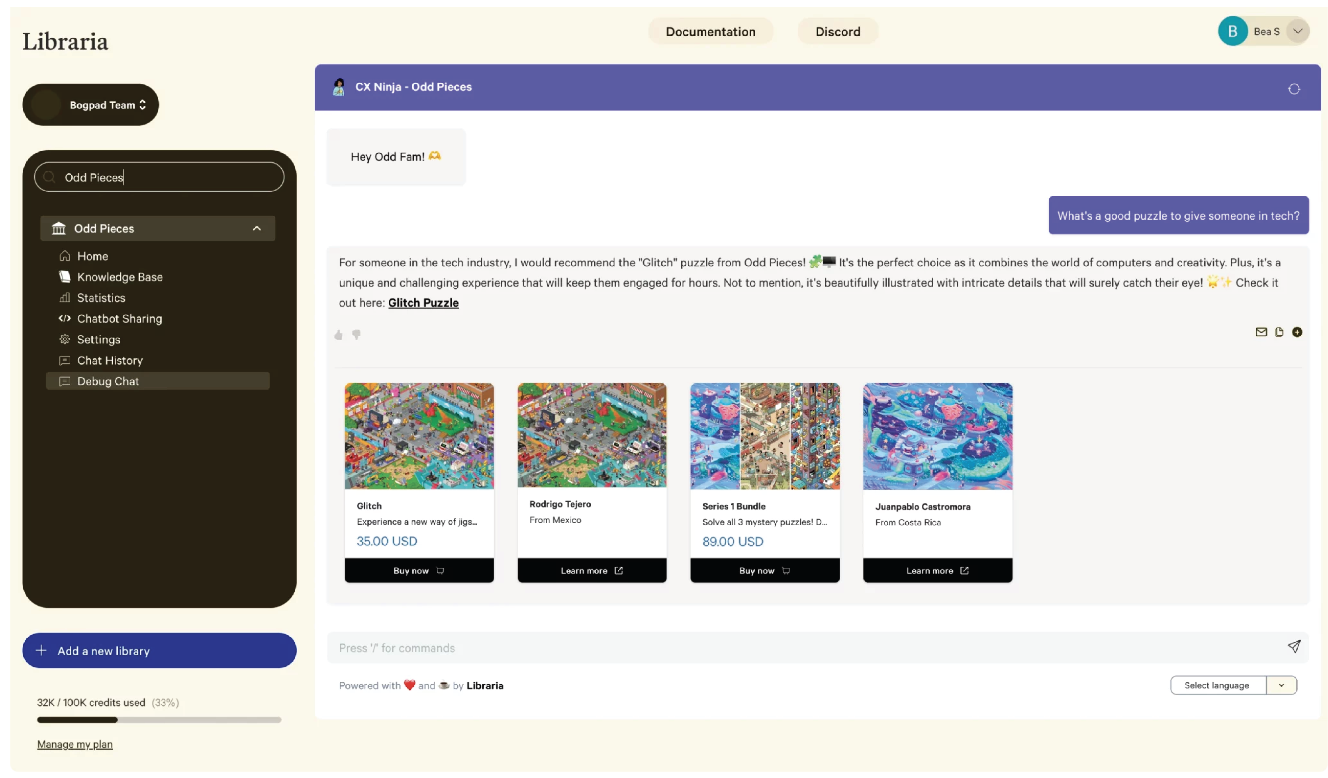1328x778 pixels.
Task: Select the thumbs up reaction on the response
Action: [339, 335]
